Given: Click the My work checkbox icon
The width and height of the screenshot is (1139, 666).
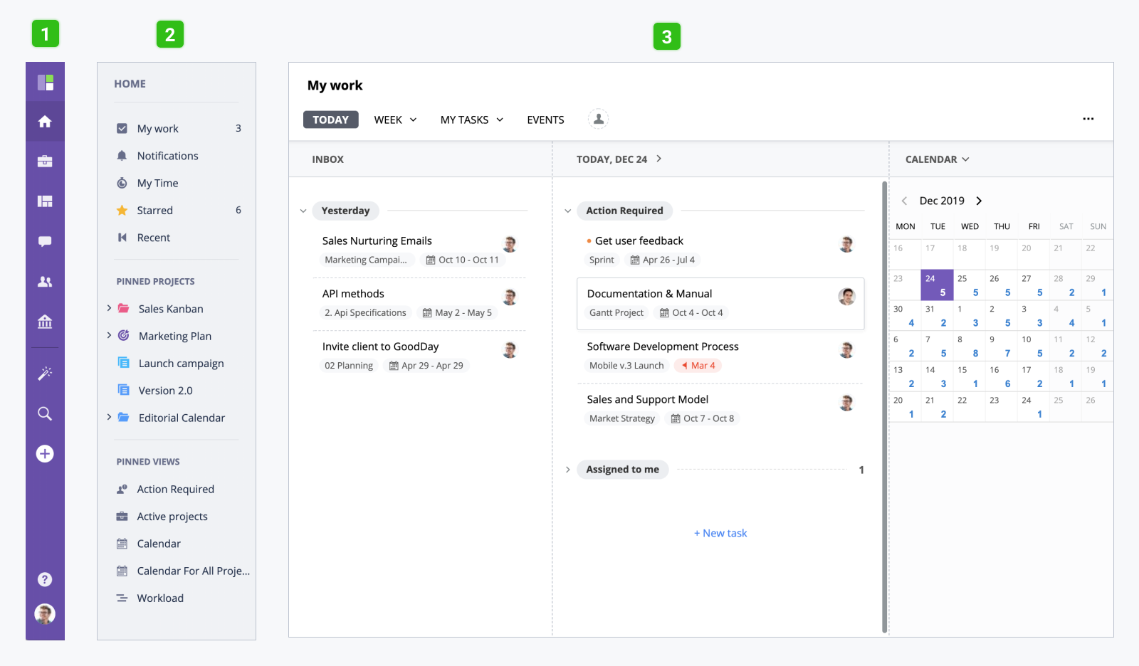Looking at the screenshot, I should pyautogui.click(x=122, y=129).
